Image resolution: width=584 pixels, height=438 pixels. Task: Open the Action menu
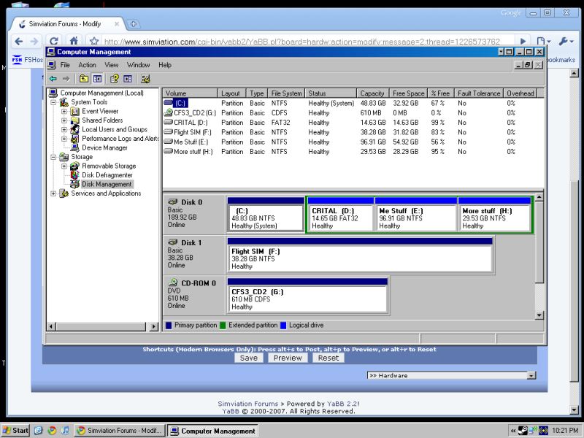point(87,65)
